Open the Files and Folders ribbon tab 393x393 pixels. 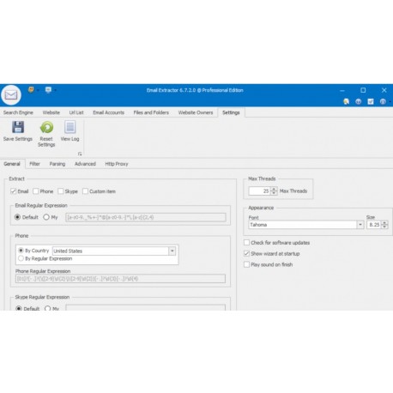coord(151,112)
